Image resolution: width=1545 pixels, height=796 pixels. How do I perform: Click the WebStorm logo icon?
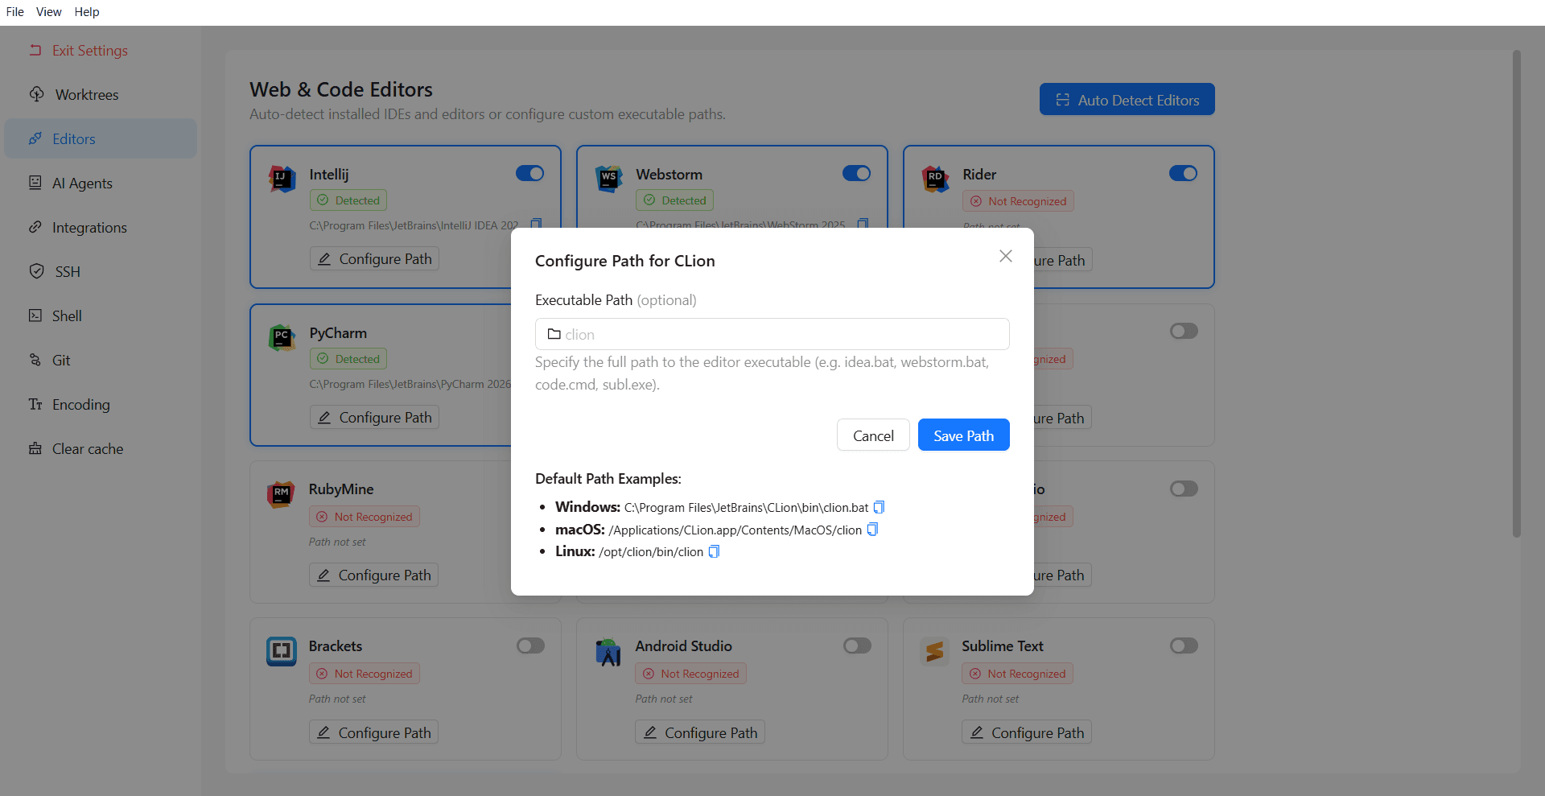pos(608,179)
